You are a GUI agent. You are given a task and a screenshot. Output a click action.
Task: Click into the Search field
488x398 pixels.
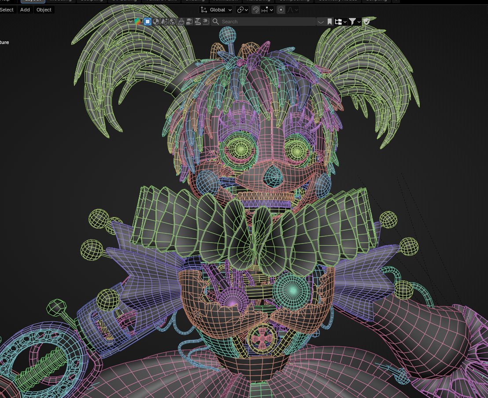[263, 22]
